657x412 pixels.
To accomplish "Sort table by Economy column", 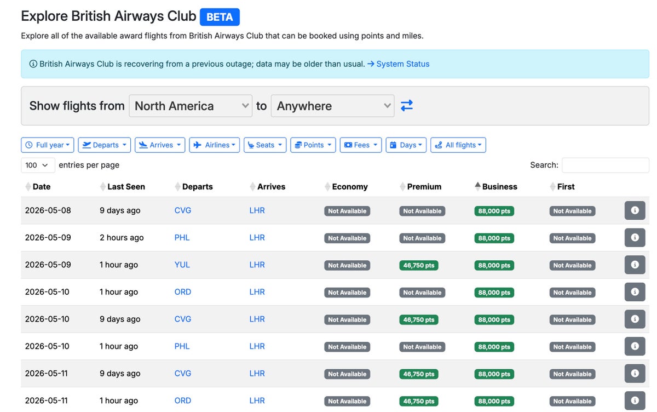I will (346, 186).
